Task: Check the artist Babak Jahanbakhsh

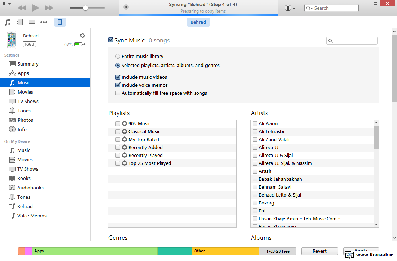Action: click(x=255, y=179)
